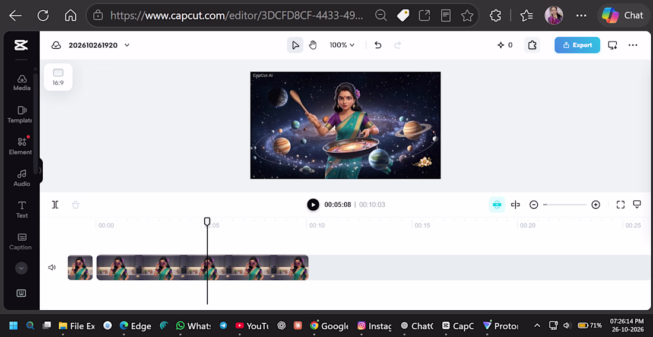Screen dimensions: 653x337
Task: Undo the last action
Action: tap(378, 45)
